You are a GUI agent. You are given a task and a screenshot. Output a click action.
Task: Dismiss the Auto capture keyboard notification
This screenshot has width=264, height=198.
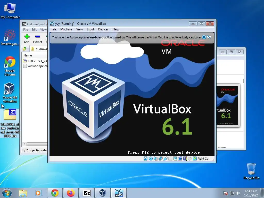point(204,37)
